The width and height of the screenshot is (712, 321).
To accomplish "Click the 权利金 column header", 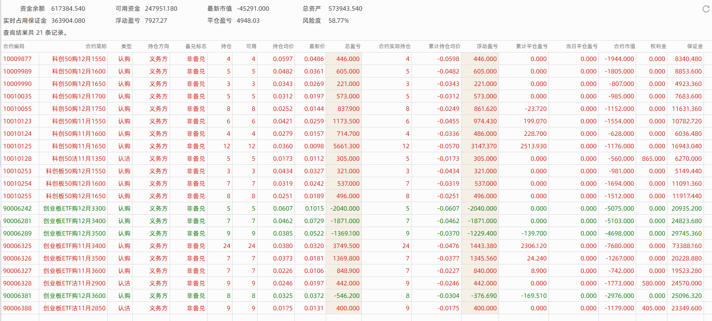I will [658, 46].
